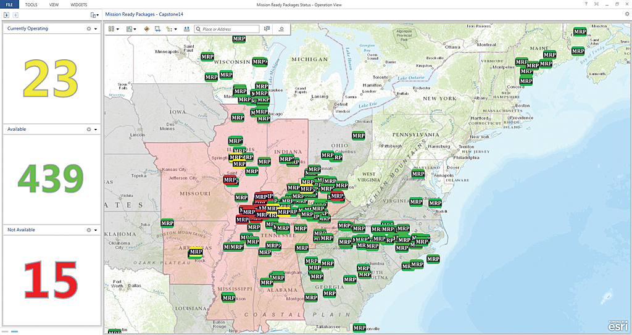Select the red MRP marker at St. Louis
Viewport: 632px width, 335px height.
(230, 180)
